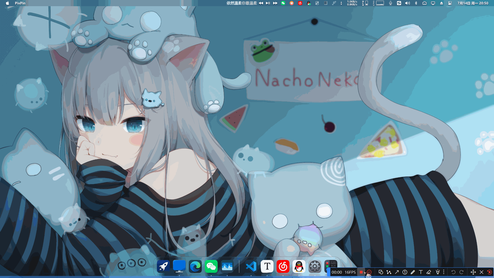Pause the PixPin screen recording

369,272
